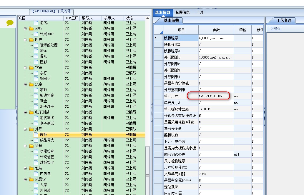The height and width of the screenshot is (195, 304).
Task: Sort by the BOM工厂 column header
Action: (x=72, y=18)
